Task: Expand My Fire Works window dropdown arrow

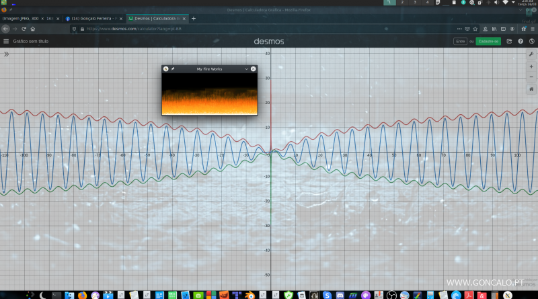Action: coord(246,69)
